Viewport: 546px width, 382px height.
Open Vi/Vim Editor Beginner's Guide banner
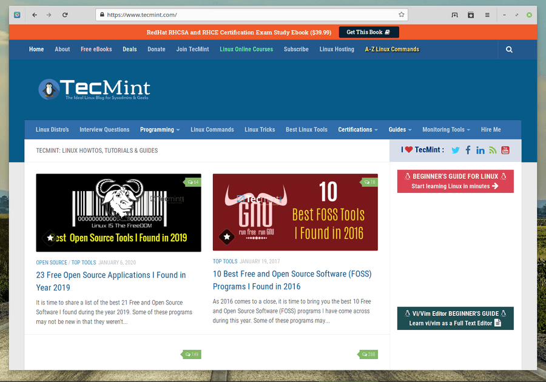click(455, 318)
